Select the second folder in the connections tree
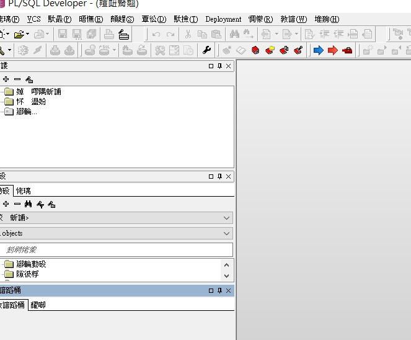Viewport: 411px width, 340px height. pos(25,101)
